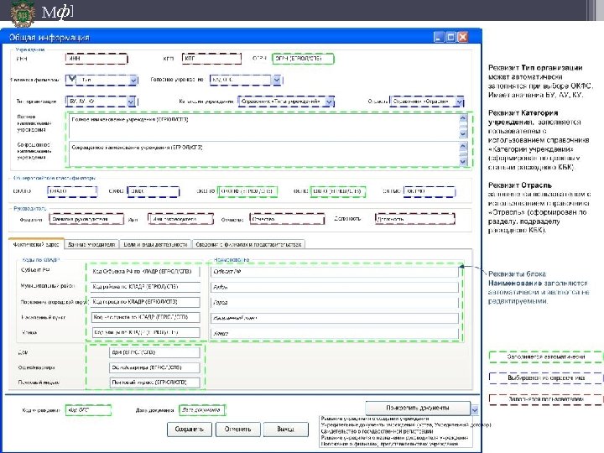Click the 'Код города по КЛАДР' field

(x=146, y=302)
